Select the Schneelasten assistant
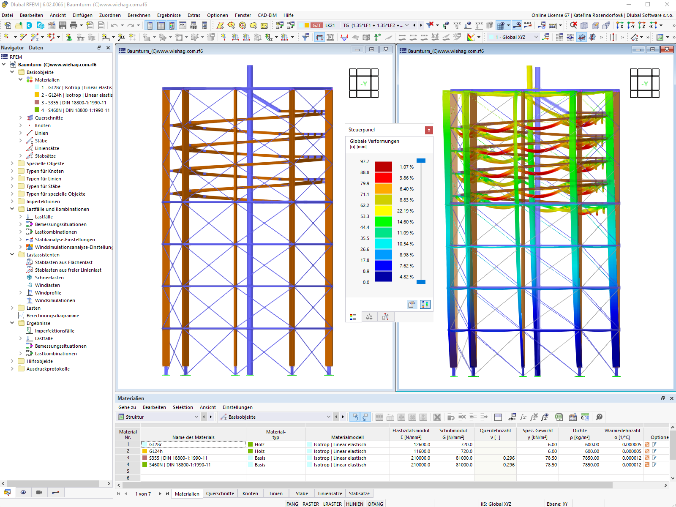 click(x=46, y=278)
